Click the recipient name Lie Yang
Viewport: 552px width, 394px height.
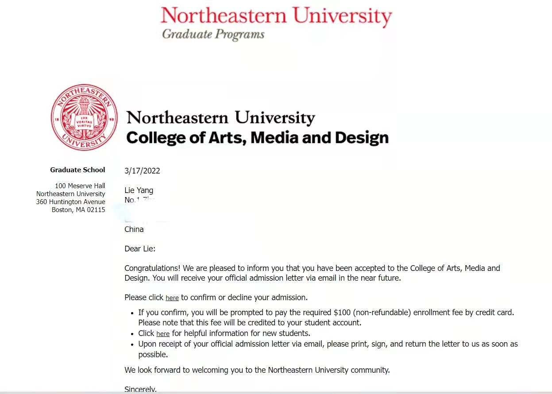tap(139, 190)
